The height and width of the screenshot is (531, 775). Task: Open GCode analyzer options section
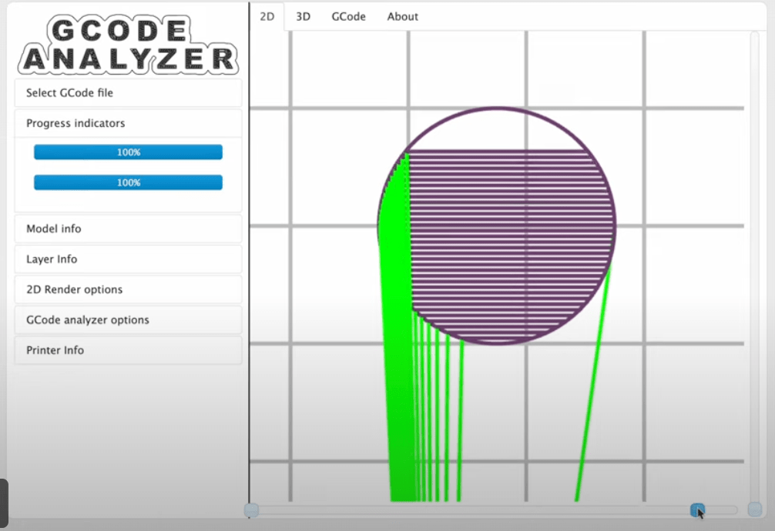128,319
